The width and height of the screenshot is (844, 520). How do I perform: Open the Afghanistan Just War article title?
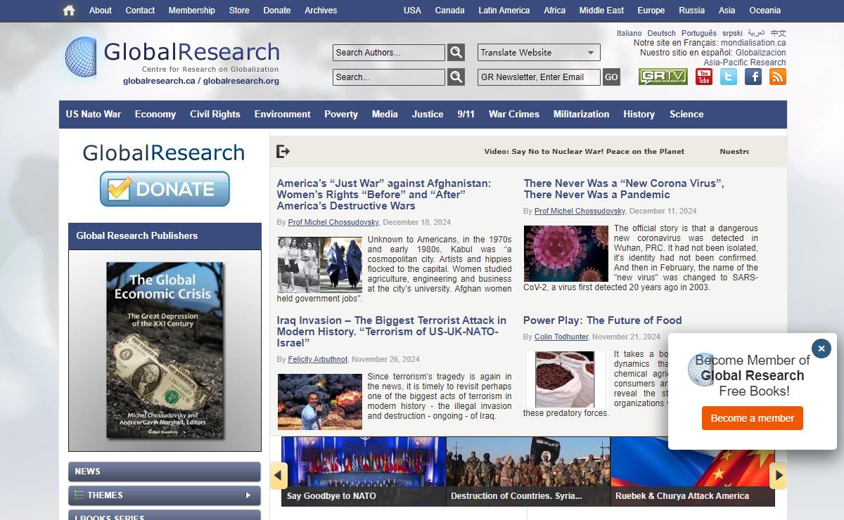coord(384,195)
